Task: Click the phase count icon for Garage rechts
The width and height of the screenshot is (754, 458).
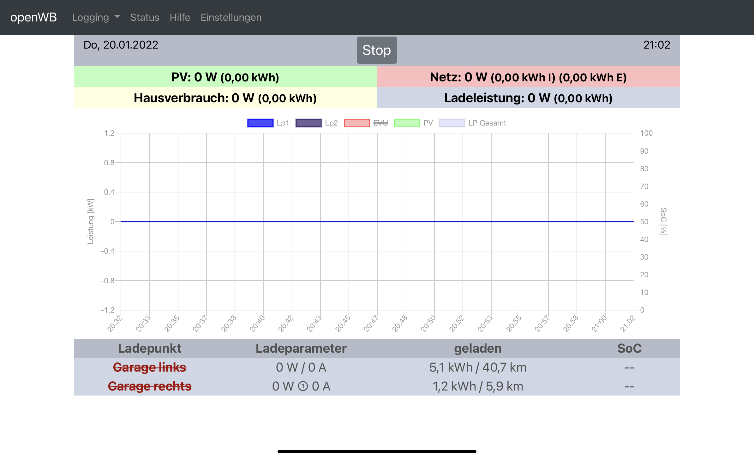Action: [x=303, y=386]
